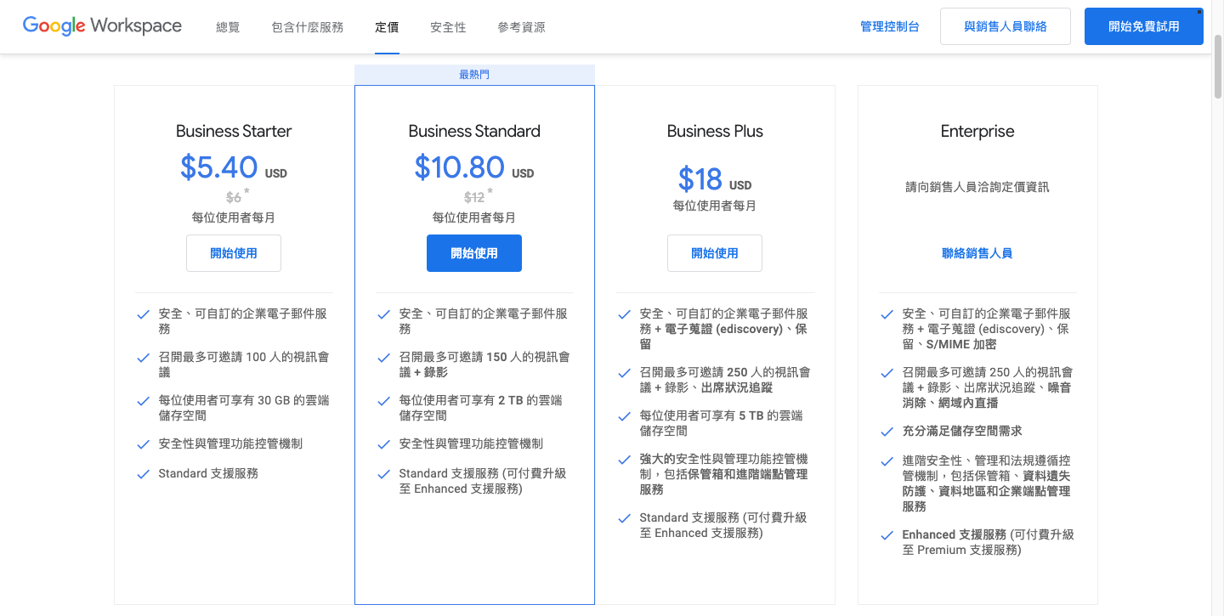Click the Enterprise plan title
1224x616 pixels.
pyautogui.click(x=977, y=131)
